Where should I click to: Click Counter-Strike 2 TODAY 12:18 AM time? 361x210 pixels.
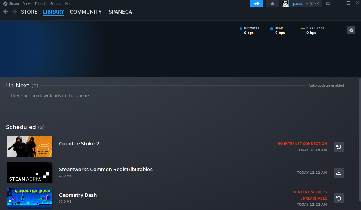pos(312,150)
